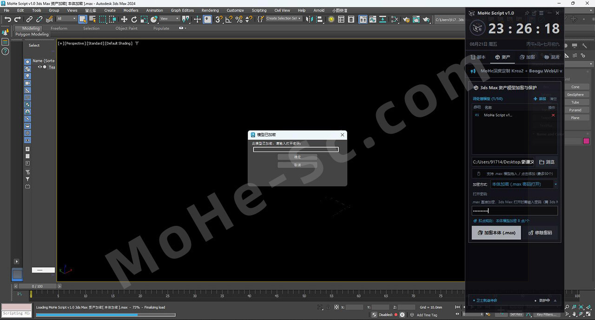Image resolution: width=595 pixels, height=320 pixels.
Task: Click Bind to Space Warp icon
Action: (x=49, y=19)
